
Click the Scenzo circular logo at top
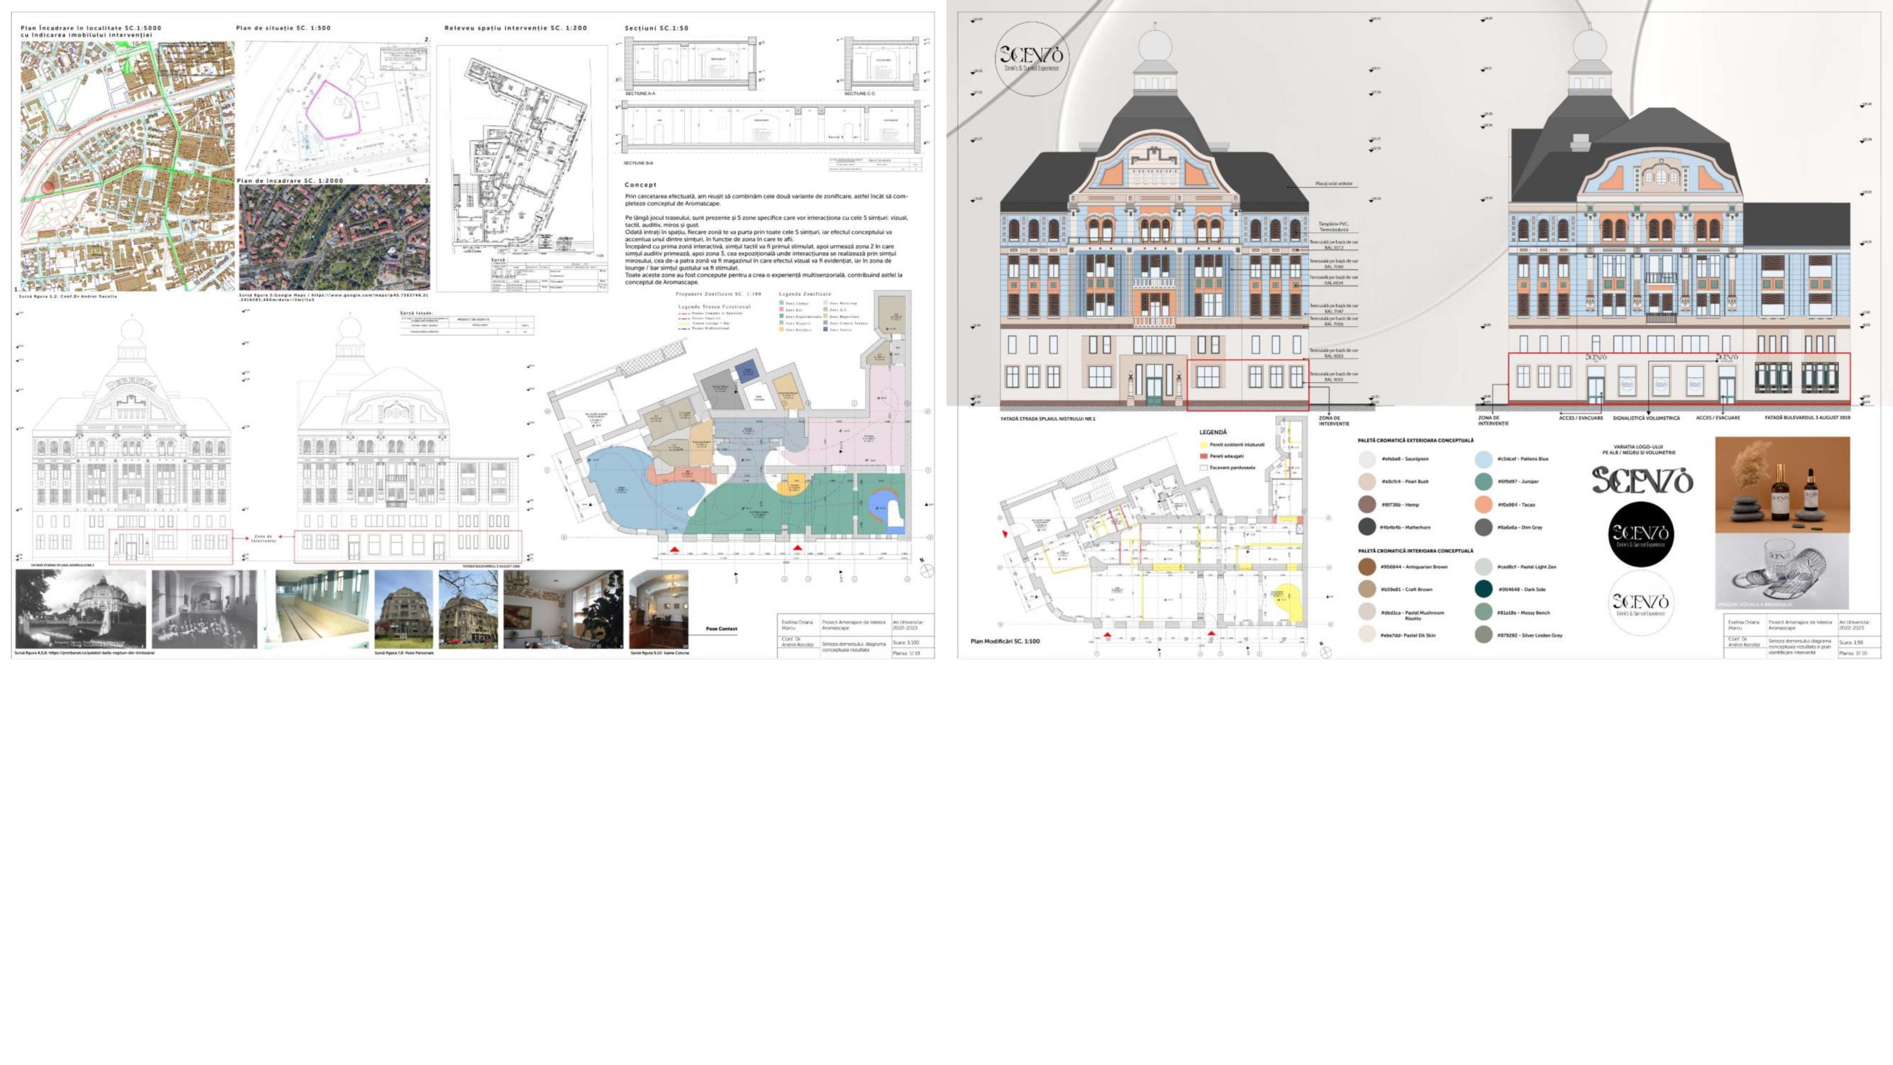coord(1032,58)
